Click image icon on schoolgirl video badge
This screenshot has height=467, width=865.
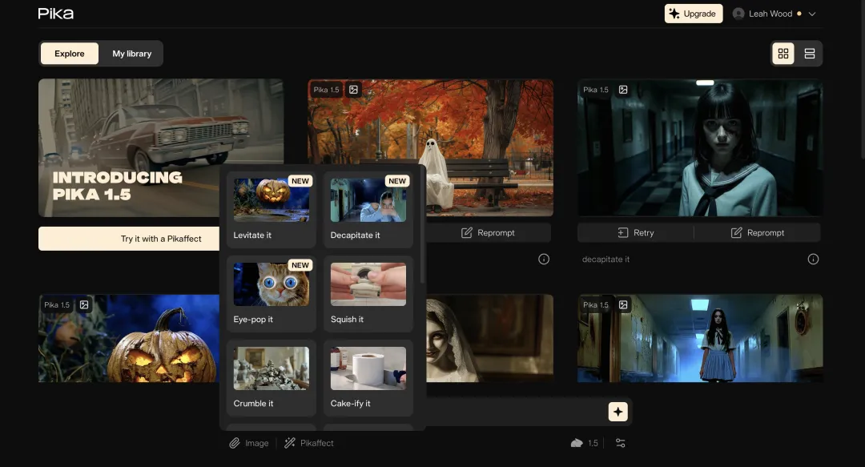point(623,90)
